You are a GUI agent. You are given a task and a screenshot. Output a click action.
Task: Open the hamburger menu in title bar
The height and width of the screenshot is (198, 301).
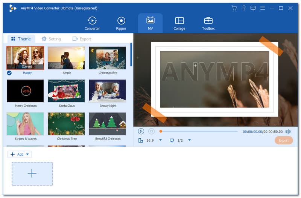262,8
